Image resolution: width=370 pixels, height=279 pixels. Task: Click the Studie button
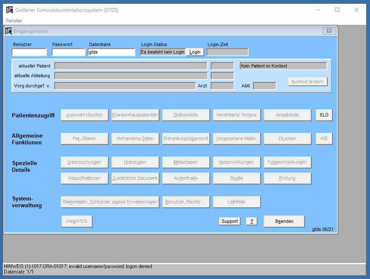click(237, 178)
